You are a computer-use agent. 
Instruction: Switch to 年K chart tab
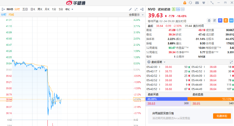67,9
